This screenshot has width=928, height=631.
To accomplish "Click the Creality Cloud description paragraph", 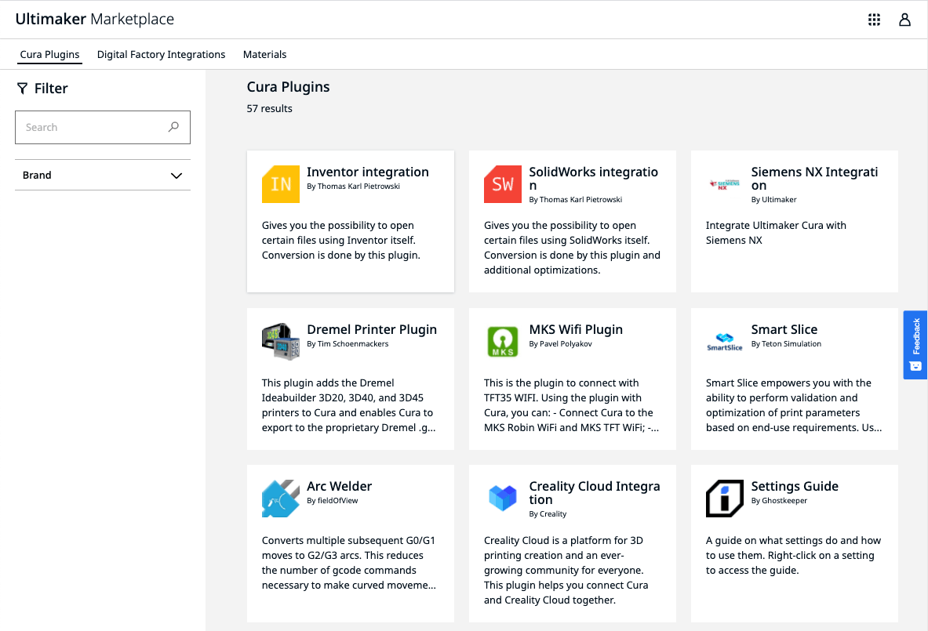I will (566, 570).
